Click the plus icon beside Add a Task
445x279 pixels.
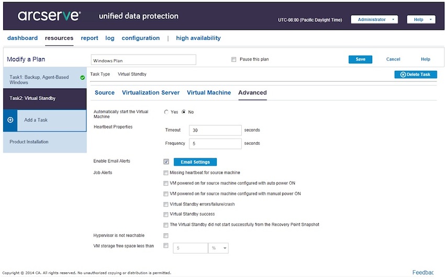10,120
